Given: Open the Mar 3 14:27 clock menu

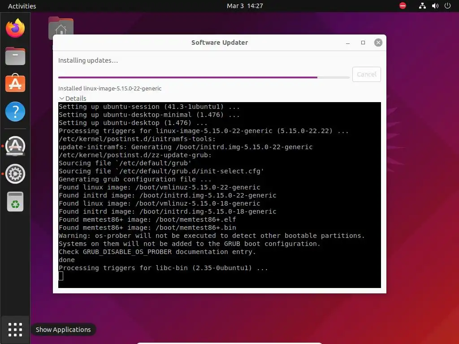Looking at the screenshot, I should [245, 6].
